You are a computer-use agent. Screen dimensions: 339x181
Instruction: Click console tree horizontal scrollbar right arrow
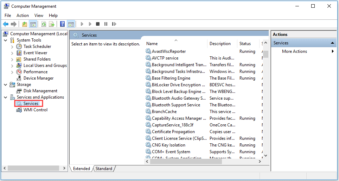click(64, 168)
